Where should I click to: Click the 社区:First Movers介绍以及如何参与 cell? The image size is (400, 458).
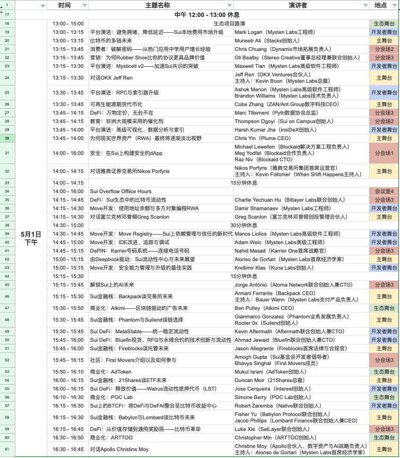pos(161,360)
